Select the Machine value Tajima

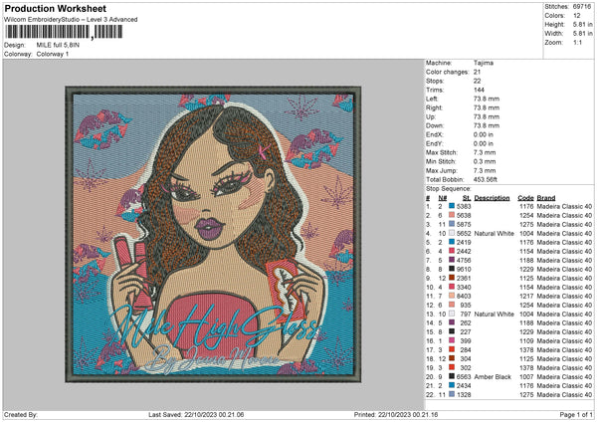tap(484, 63)
